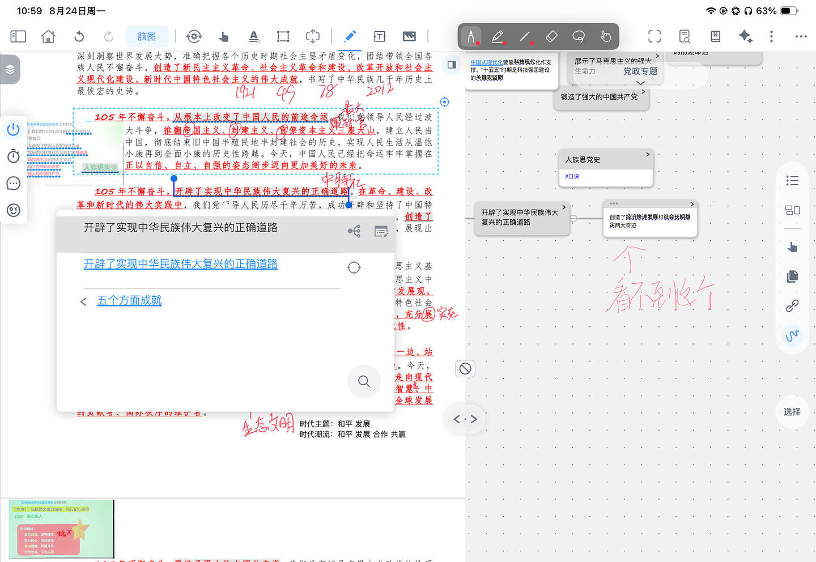Collapse the branch circle after 开辟了实现中华民族 node
816x562 pixels.
pos(573,218)
